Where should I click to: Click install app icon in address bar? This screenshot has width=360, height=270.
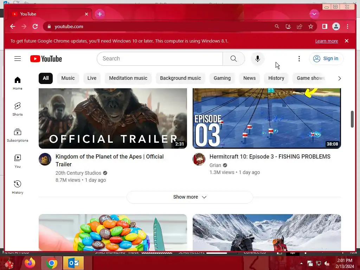[x=288, y=26]
